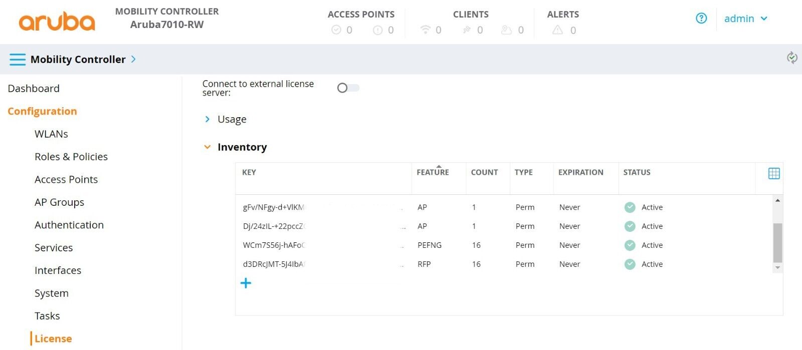Select the PEFNG license row
802x350 pixels.
point(429,245)
